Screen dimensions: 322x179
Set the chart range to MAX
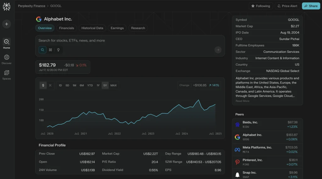(114, 85)
